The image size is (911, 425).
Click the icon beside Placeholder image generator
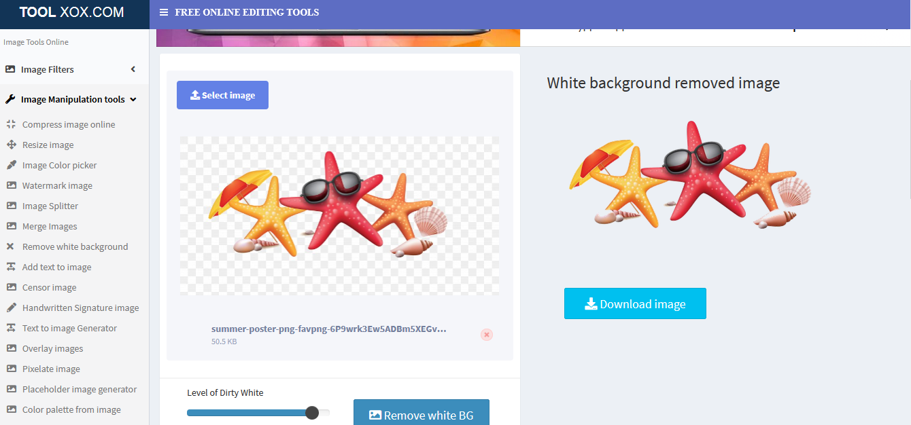tap(11, 389)
